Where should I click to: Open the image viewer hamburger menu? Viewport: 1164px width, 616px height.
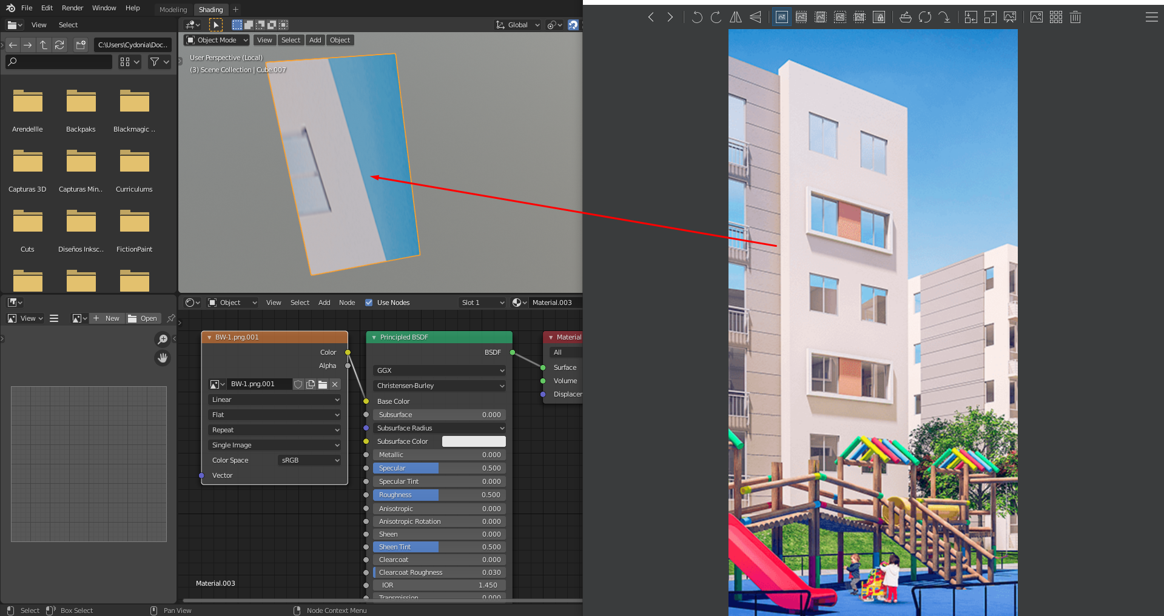click(x=1152, y=17)
